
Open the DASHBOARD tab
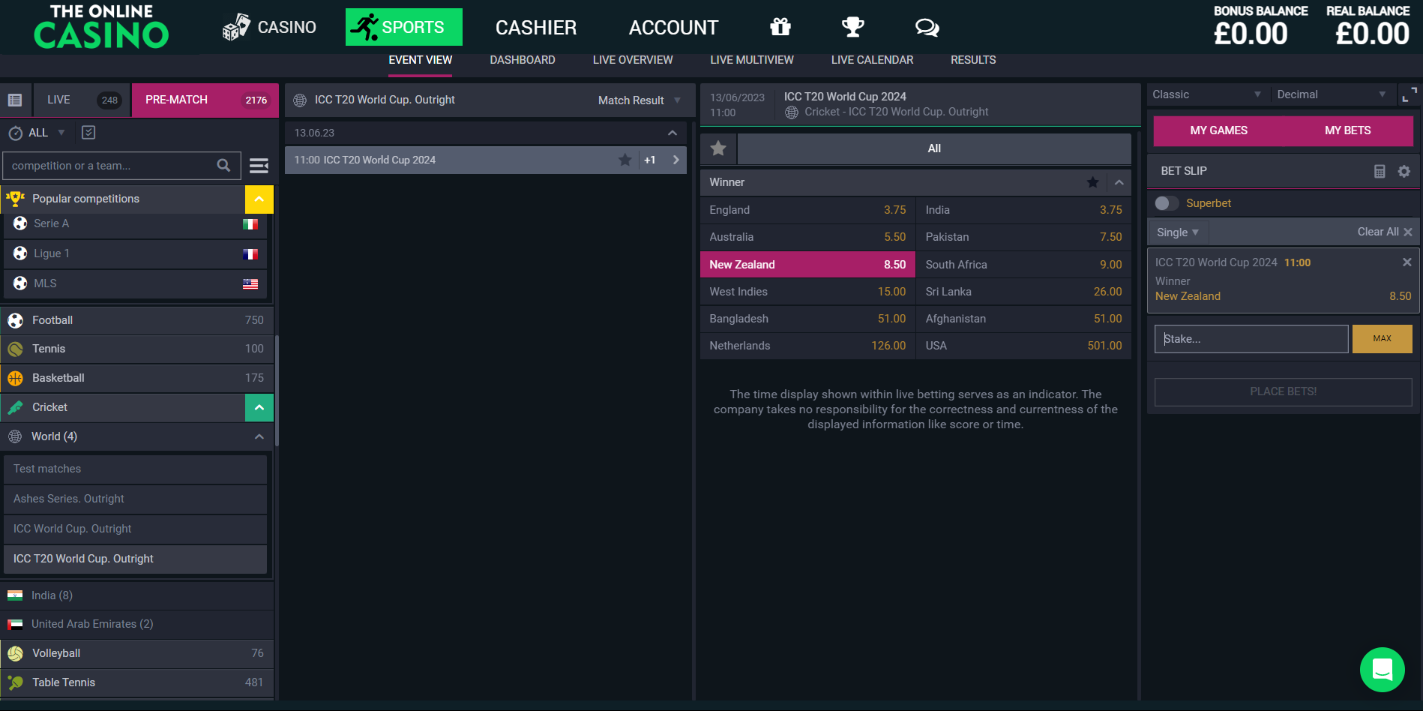pyautogui.click(x=523, y=60)
